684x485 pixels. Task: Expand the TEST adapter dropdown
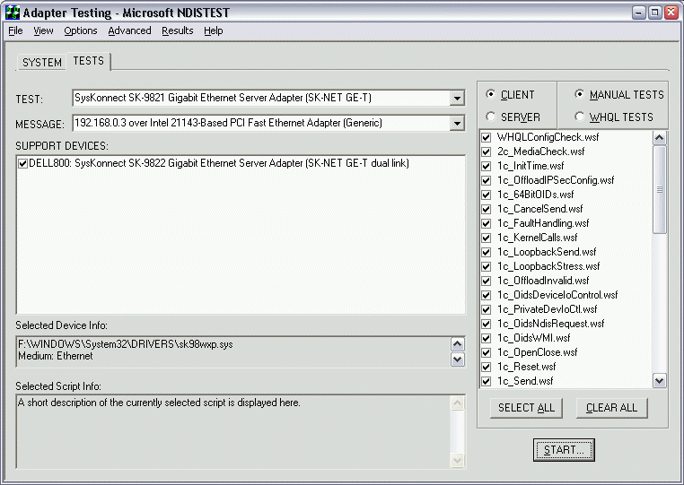(457, 98)
